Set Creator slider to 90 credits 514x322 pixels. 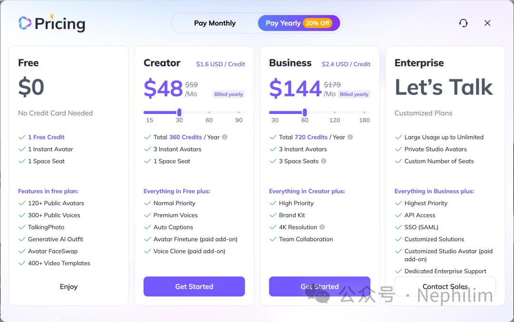click(x=239, y=113)
